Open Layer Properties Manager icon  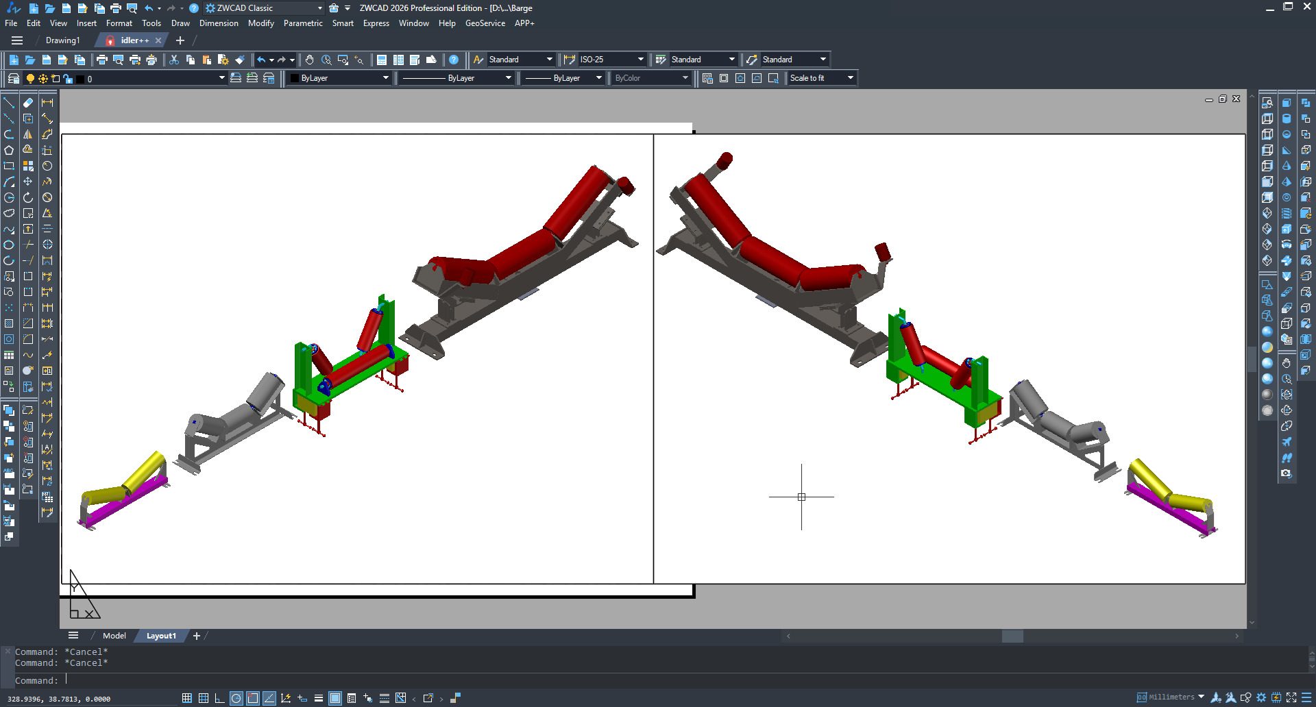pos(14,78)
